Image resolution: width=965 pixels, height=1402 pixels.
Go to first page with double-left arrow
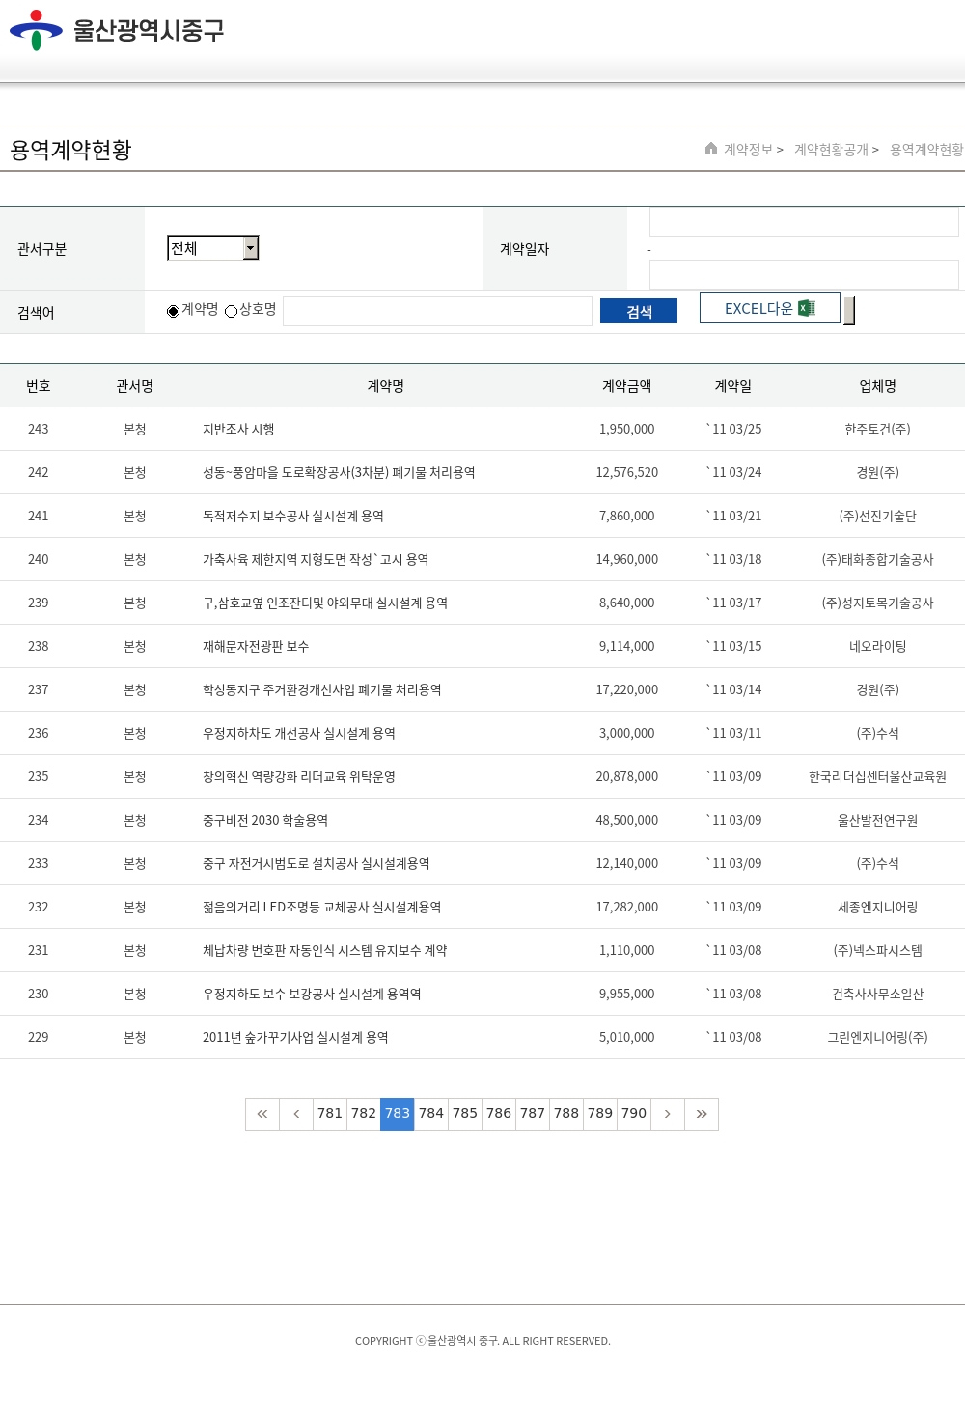tap(262, 1114)
